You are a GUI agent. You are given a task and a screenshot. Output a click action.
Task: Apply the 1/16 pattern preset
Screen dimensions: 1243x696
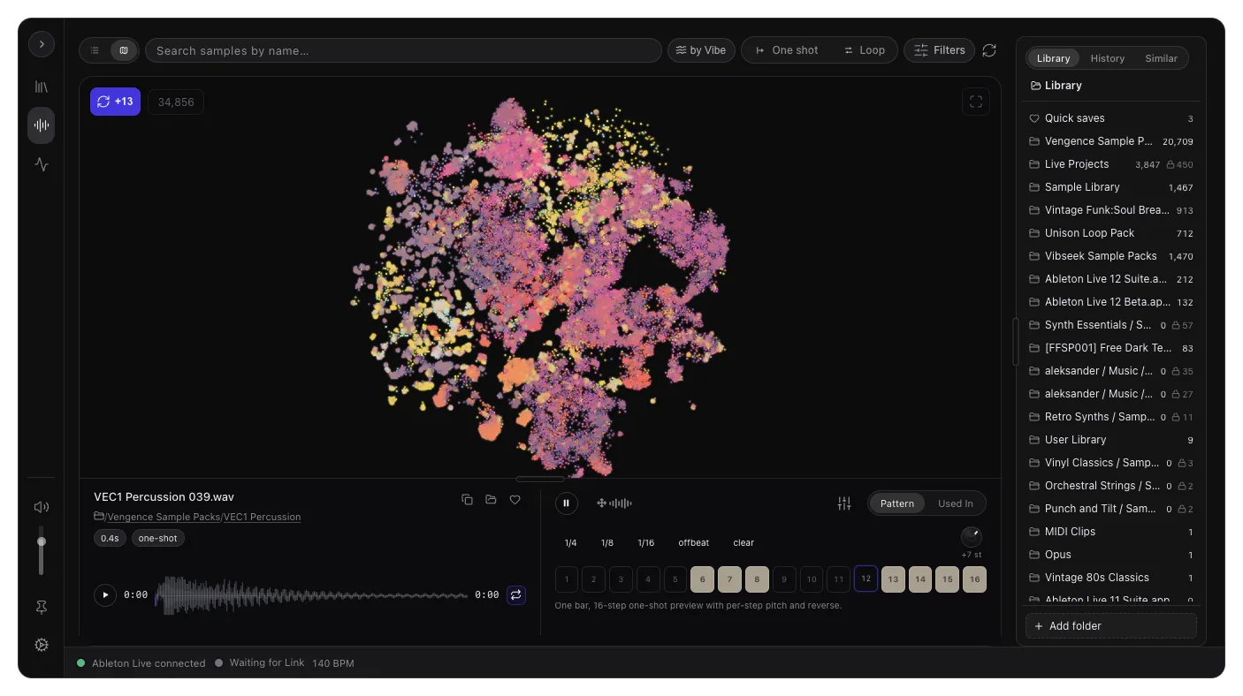click(x=646, y=543)
